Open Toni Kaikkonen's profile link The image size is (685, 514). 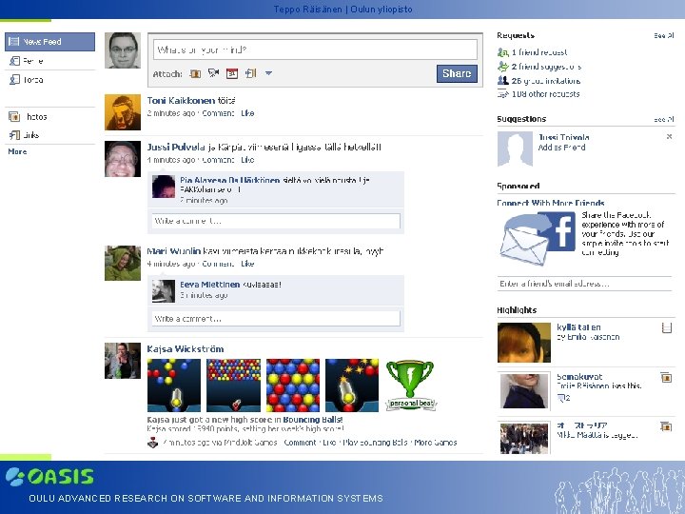tap(181, 101)
